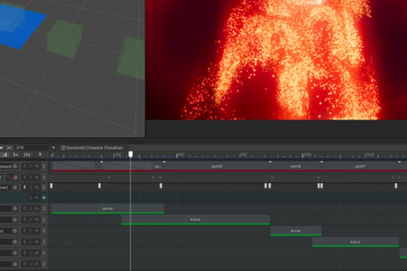Open the timeline selector dropdown arrow

[53, 148]
